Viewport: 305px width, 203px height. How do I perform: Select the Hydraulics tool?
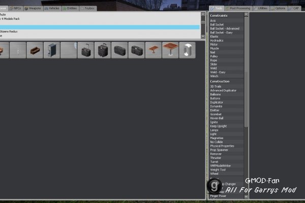tap(226, 41)
